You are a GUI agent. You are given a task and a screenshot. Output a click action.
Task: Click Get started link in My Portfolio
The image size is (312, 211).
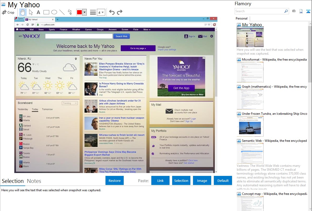pyautogui.click(x=189, y=163)
